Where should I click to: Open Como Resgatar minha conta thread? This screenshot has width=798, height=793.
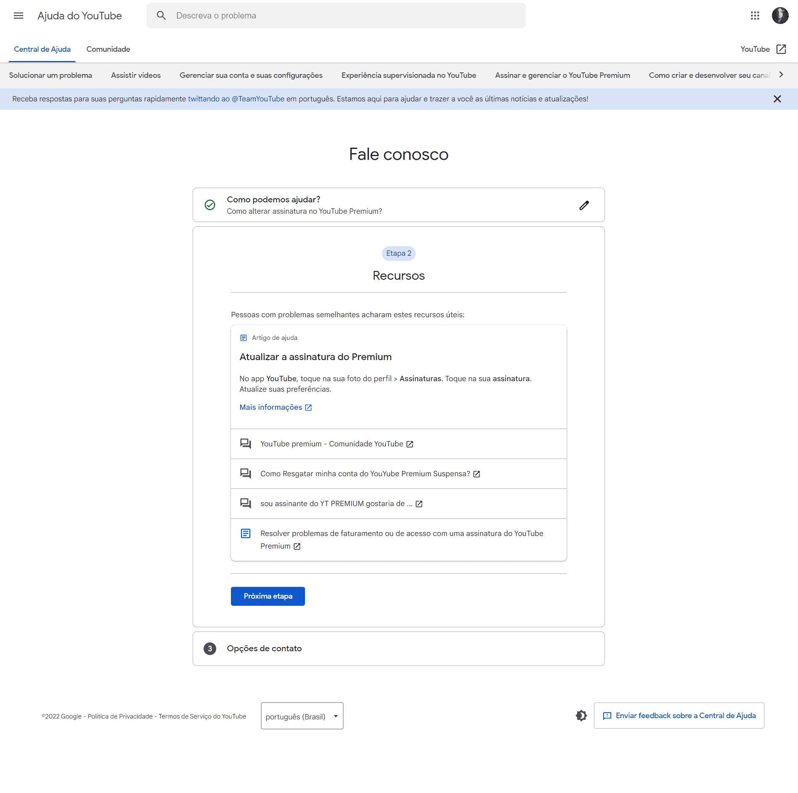tap(365, 474)
